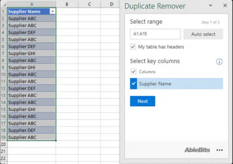Click the info icon beside Select key columns
233x164 pixels.
(219, 62)
